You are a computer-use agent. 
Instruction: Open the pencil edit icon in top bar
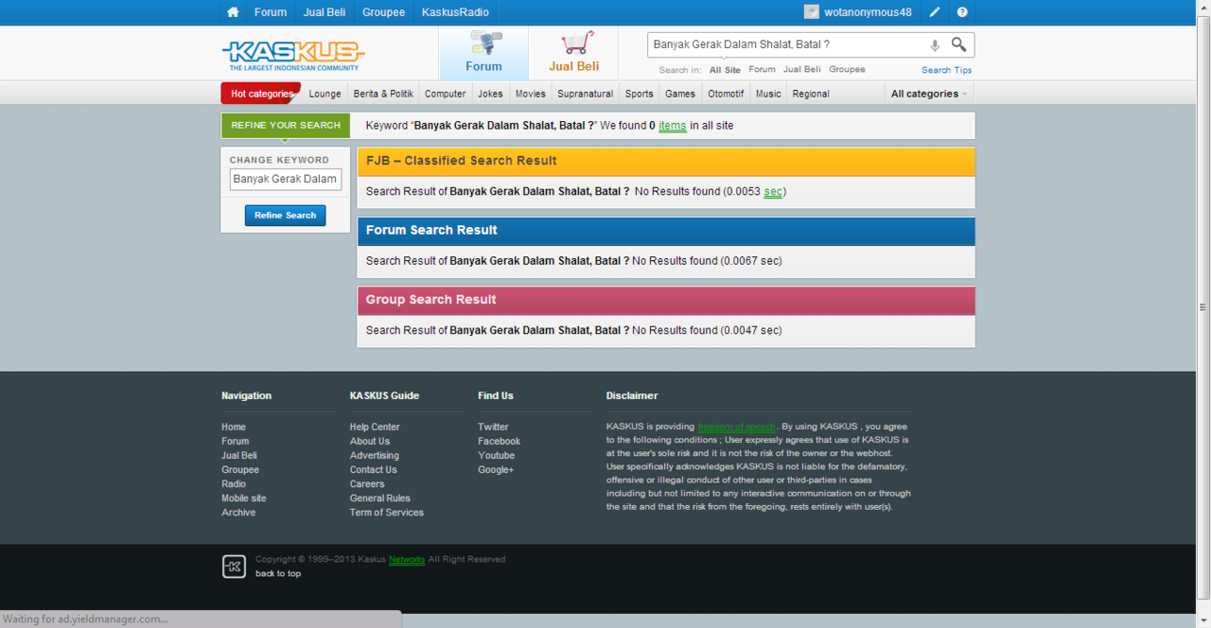[x=935, y=12]
